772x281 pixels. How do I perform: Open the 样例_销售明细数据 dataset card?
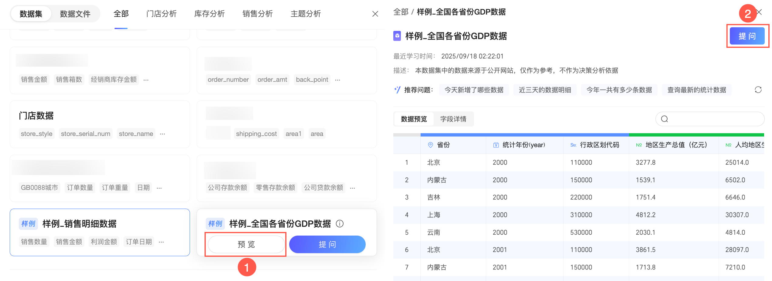[x=100, y=232]
